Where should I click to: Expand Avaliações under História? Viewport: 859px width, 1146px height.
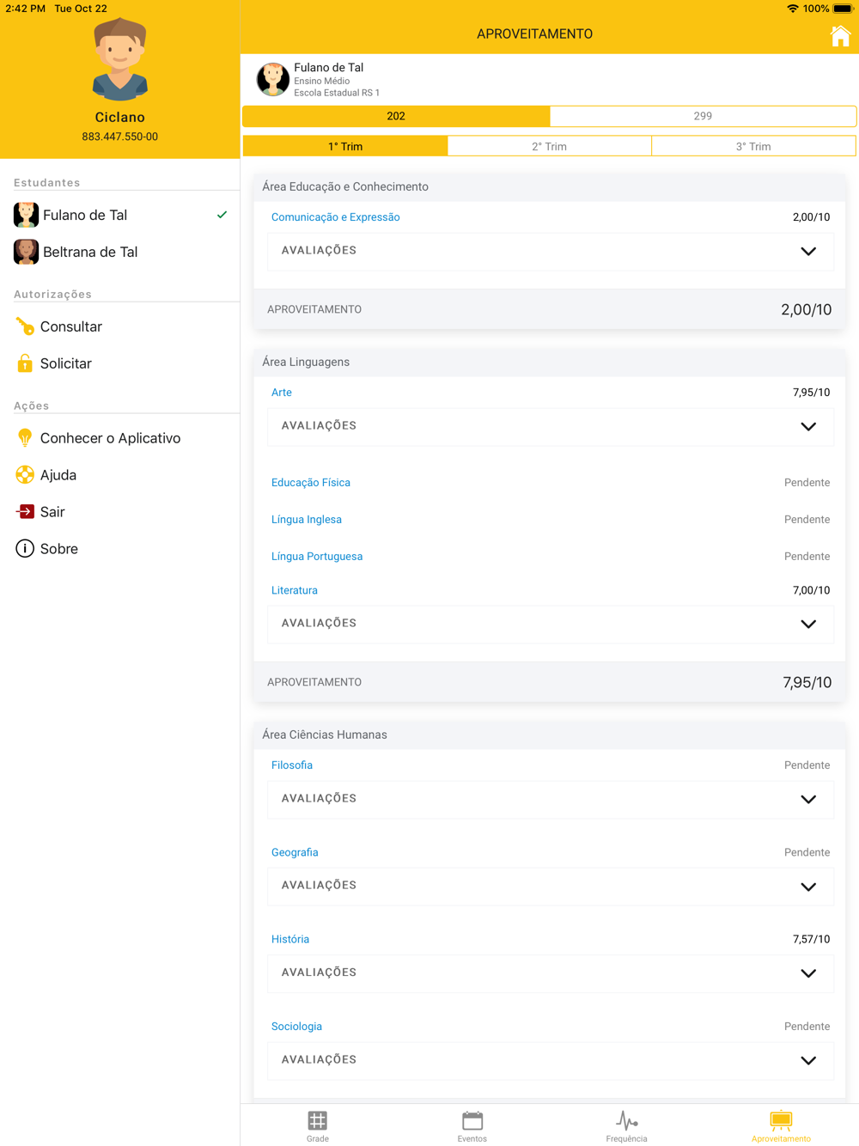[551, 973]
